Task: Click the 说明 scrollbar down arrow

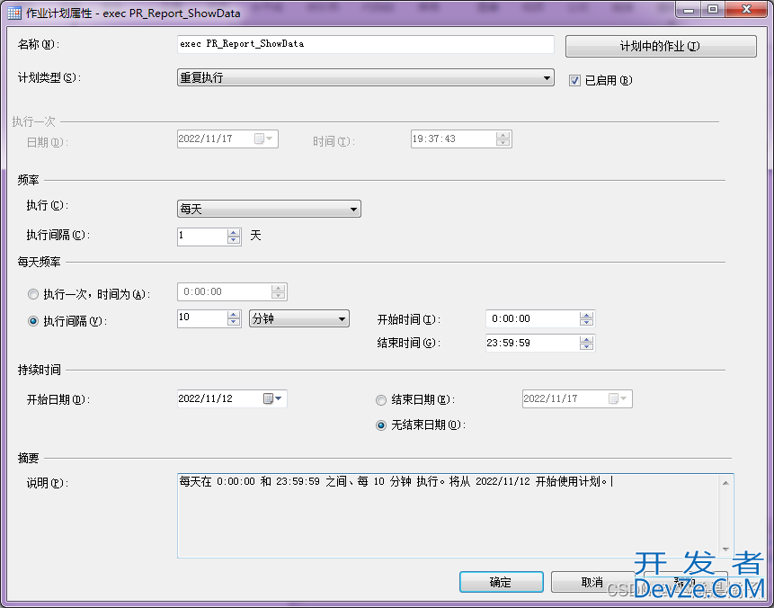Action: 725,550
